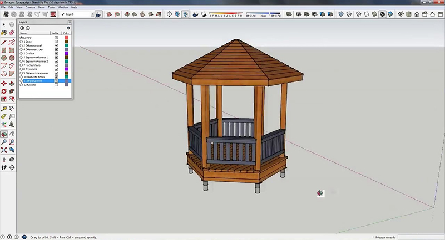This screenshot has width=445, height=240.
Task: Activate the Line pencil tool
Action: coord(4,43)
